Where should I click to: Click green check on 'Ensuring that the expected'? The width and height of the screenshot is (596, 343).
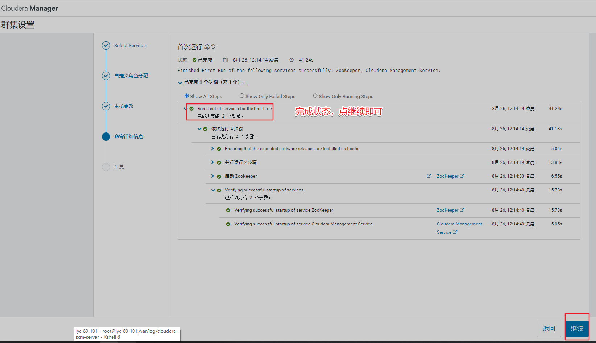pyautogui.click(x=219, y=149)
